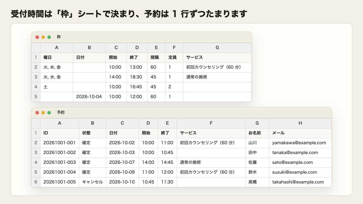Select the 2026-10-02 date cell

pyautogui.click(x=123, y=143)
